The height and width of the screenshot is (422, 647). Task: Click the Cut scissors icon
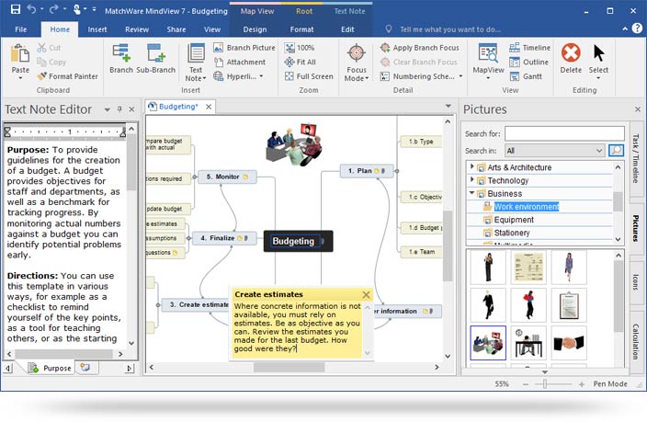(x=41, y=48)
